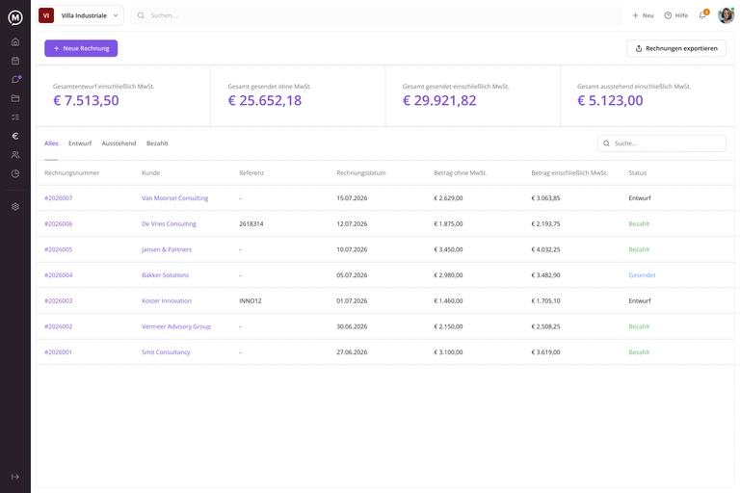The width and height of the screenshot is (740, 493).
Task: Switch to the Bezahlt tab
Action: pyautogui.click(x=157, y=143)
